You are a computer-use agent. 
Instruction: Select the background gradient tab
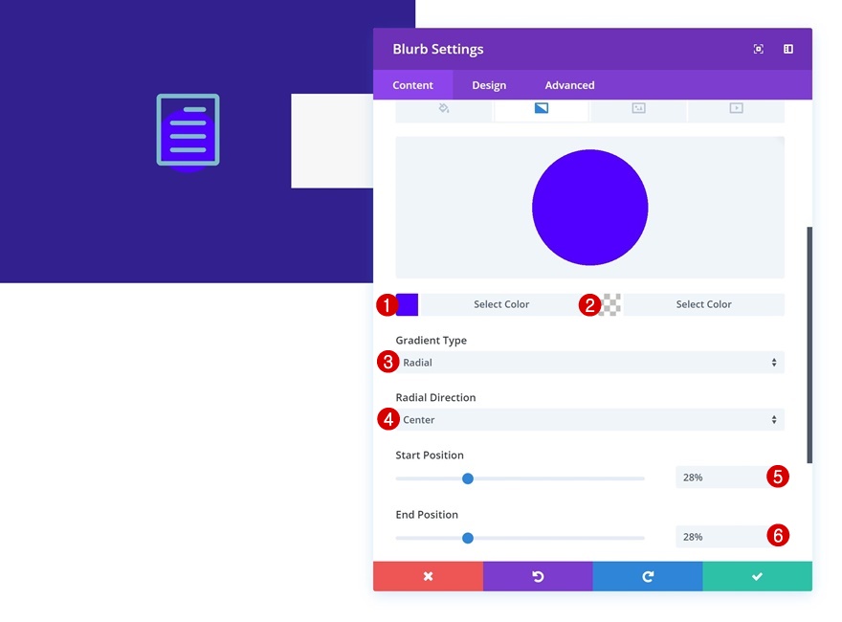[x=542, y=108]
